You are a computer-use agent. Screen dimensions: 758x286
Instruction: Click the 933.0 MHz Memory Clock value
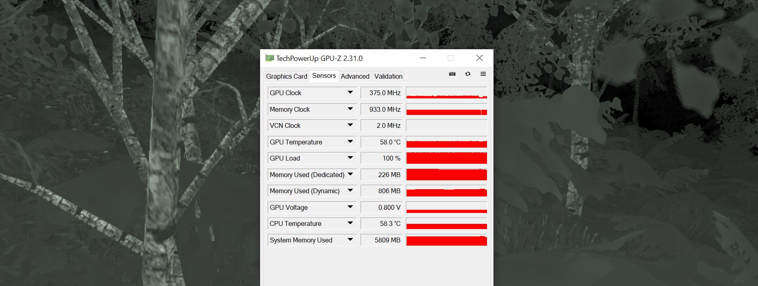coord(381,109)
